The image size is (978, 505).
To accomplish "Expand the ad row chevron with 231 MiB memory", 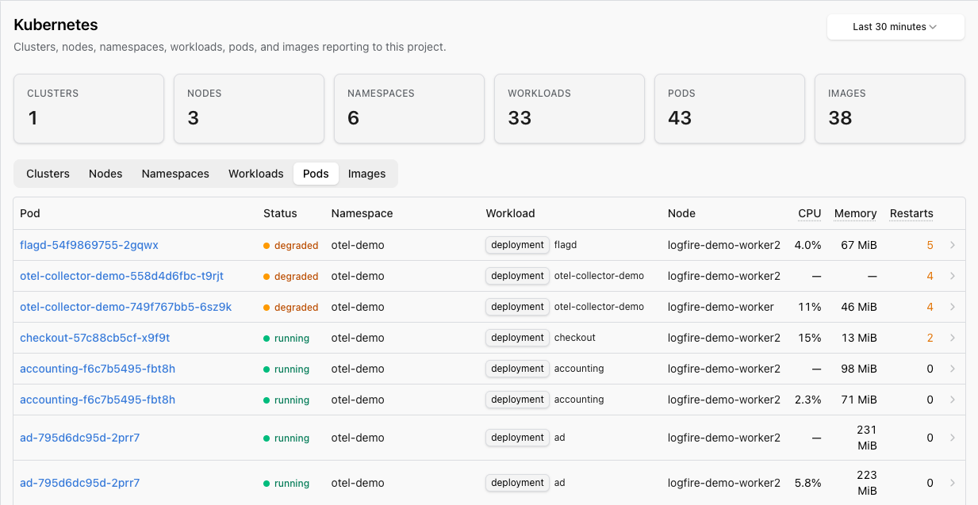I will 953,438.
